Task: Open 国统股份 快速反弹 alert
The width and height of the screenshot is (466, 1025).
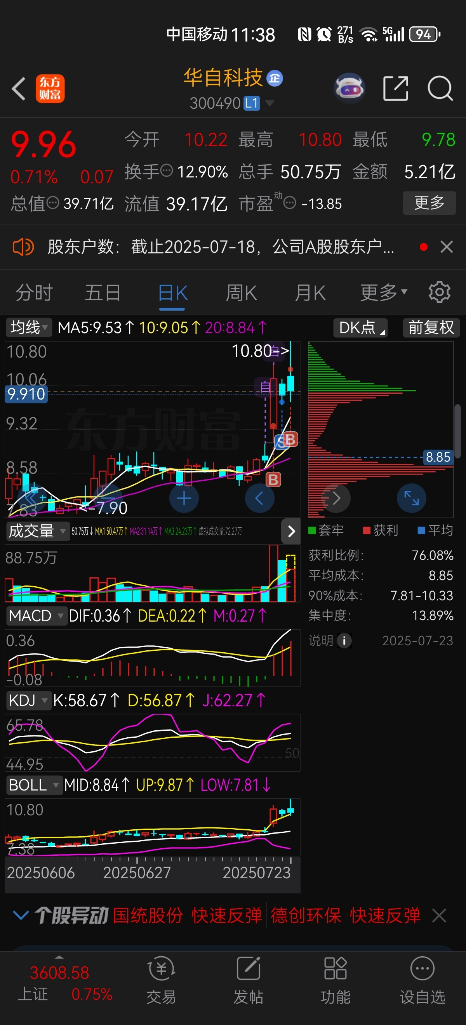Action: pyautogui.click(x=187, y=915)
